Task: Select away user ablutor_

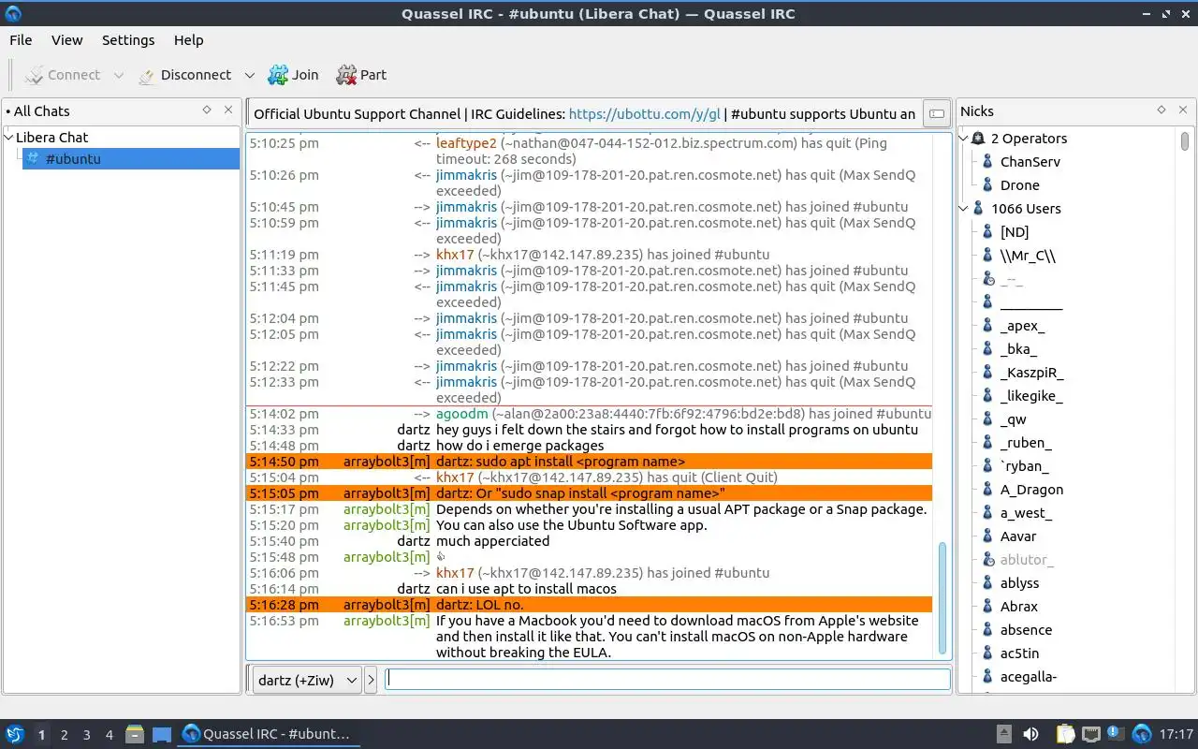Action: pyautogui.click(x=1027, y=560)
